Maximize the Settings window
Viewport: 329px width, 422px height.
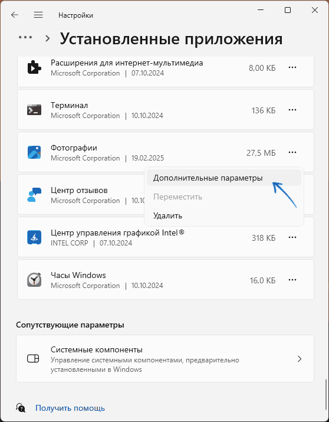click(288, 10)
